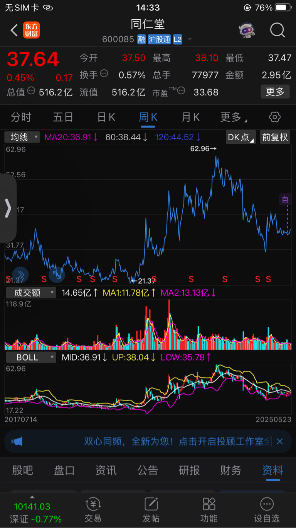296x528 pixels.
Task: Tap the MA1:11.78亿 value
Action: [129, 293]
